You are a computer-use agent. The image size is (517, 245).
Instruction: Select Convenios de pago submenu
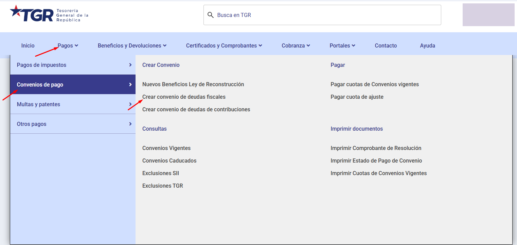pos(73,84)
